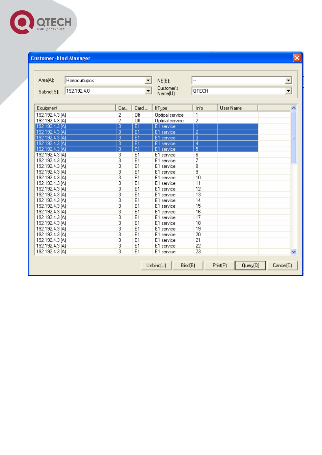Select Optical service row with Info 1
The height and width of the screenshot is (455, 322).
point(146,115)
